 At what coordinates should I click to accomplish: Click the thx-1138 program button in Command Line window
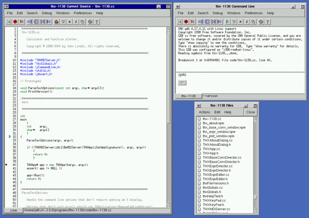point(188,96)
